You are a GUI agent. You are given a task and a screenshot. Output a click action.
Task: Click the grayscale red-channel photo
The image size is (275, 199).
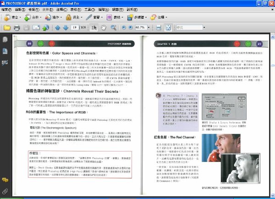point(240,168)
